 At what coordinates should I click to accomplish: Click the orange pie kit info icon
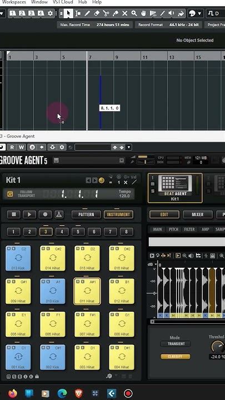(x=101, y=181)
